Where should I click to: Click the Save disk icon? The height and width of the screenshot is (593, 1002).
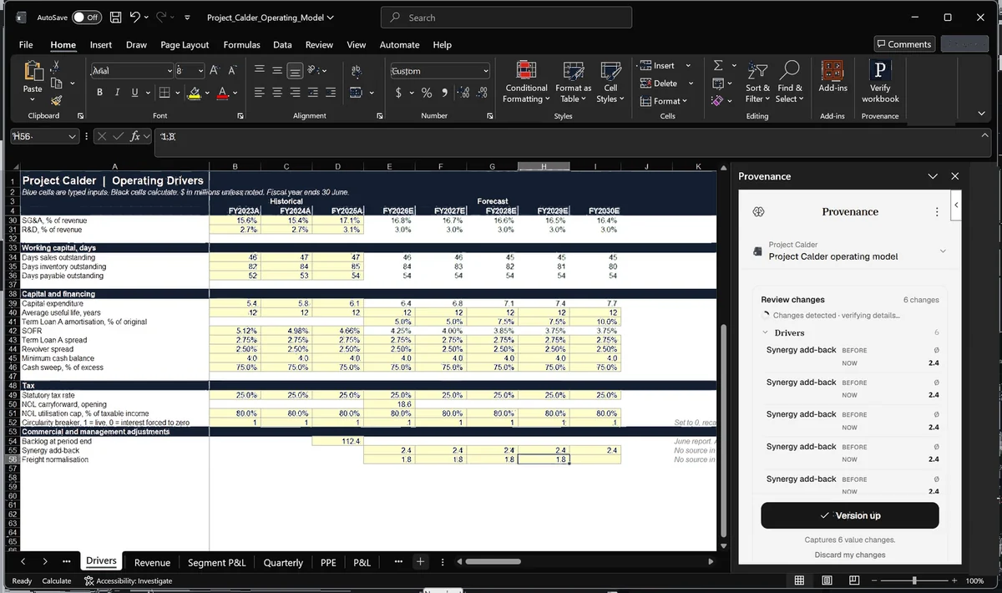116,17
